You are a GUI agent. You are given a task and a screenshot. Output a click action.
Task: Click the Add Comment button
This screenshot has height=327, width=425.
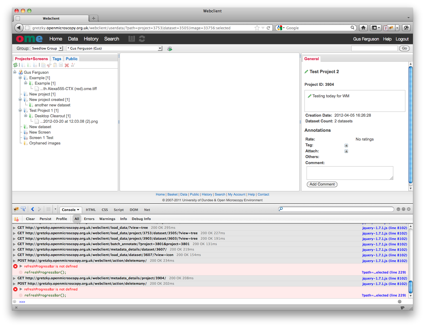pyautogui.click(x=322, y=184)
